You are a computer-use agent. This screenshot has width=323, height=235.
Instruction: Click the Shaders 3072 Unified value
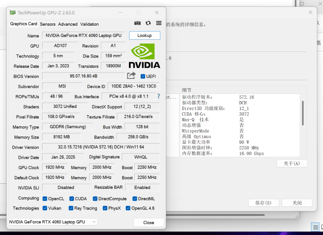(x=65, y=106)
